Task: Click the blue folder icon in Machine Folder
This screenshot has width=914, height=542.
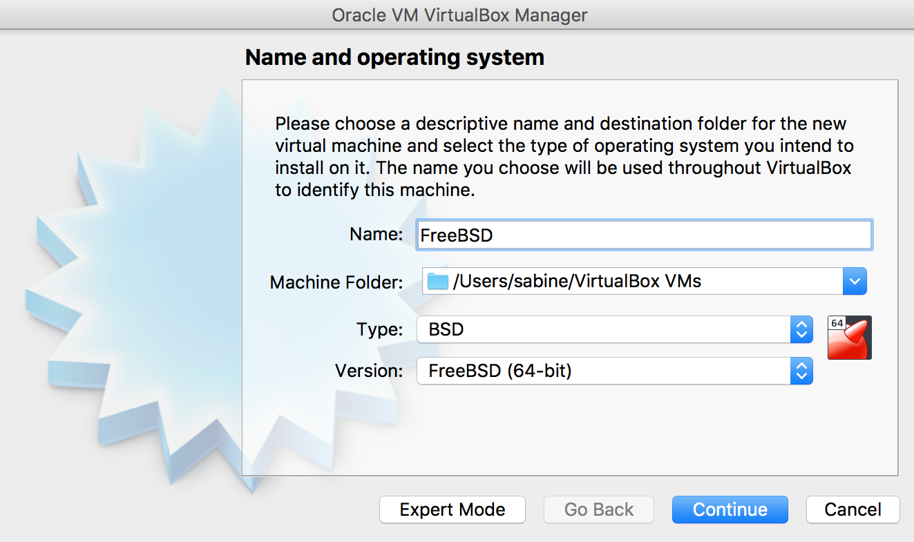Action: [x=436, y=280]
